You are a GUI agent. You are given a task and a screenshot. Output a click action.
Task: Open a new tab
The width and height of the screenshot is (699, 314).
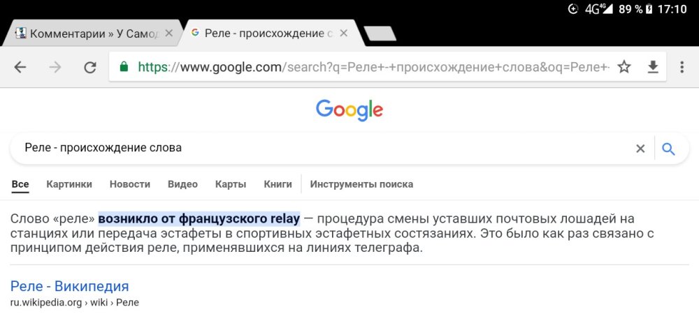click(x=380, y=33)
